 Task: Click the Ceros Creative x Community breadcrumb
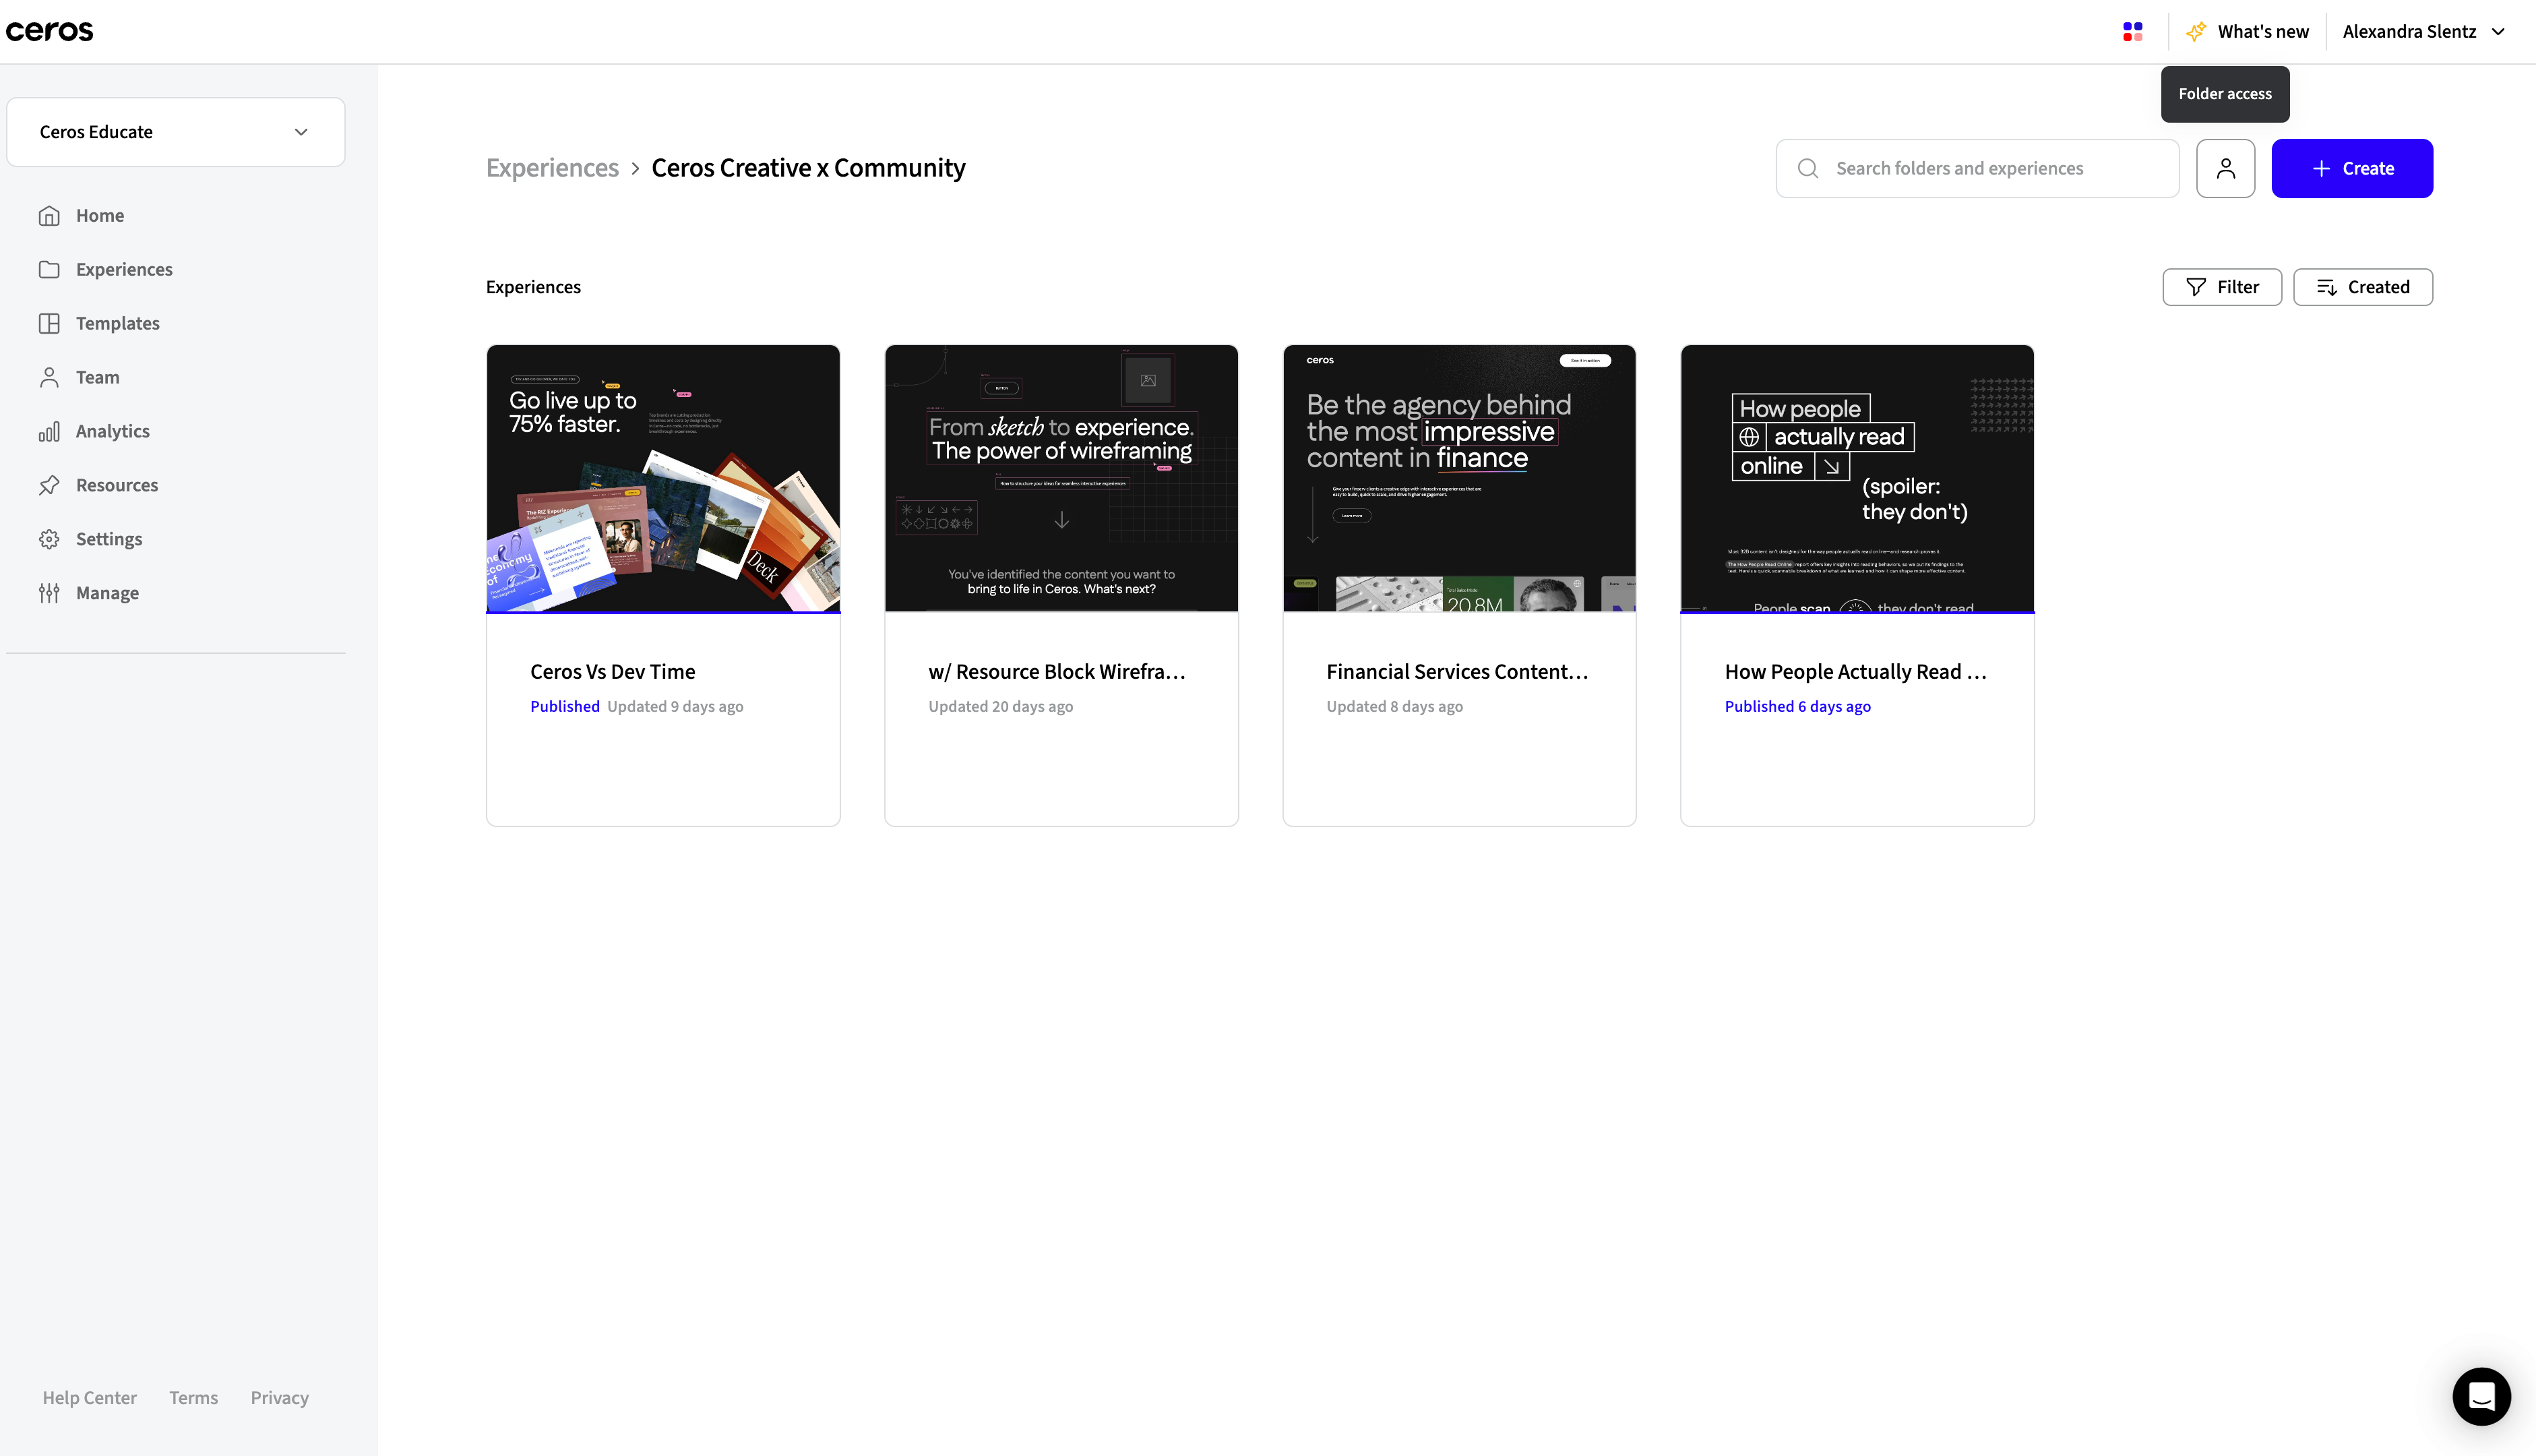pos(807,168)
